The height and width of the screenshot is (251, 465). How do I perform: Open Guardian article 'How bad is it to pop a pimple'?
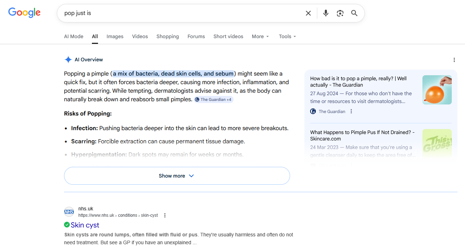pyautogui.click(x=358, y=82)
